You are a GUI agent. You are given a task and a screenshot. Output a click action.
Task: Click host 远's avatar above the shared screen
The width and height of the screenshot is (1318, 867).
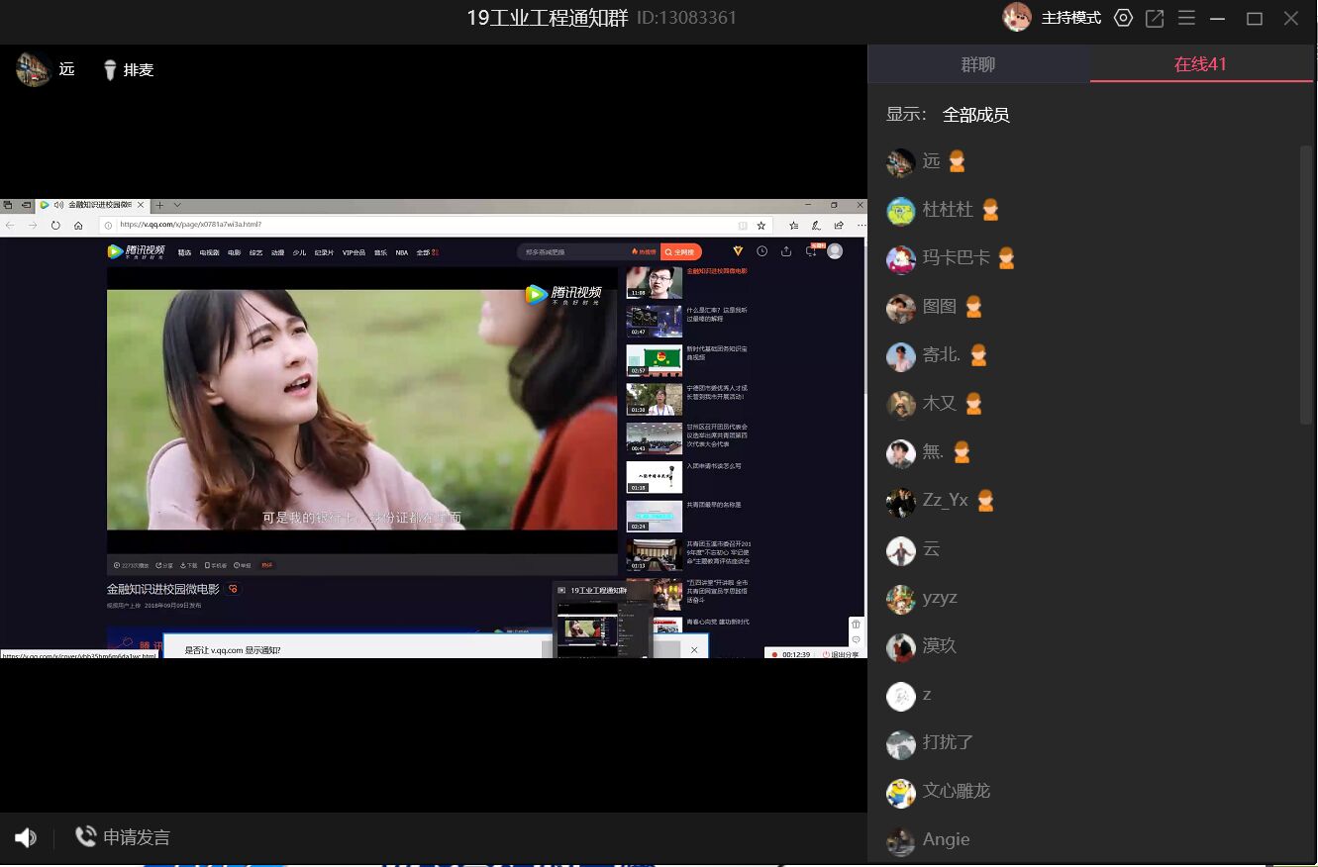(34, 69)
